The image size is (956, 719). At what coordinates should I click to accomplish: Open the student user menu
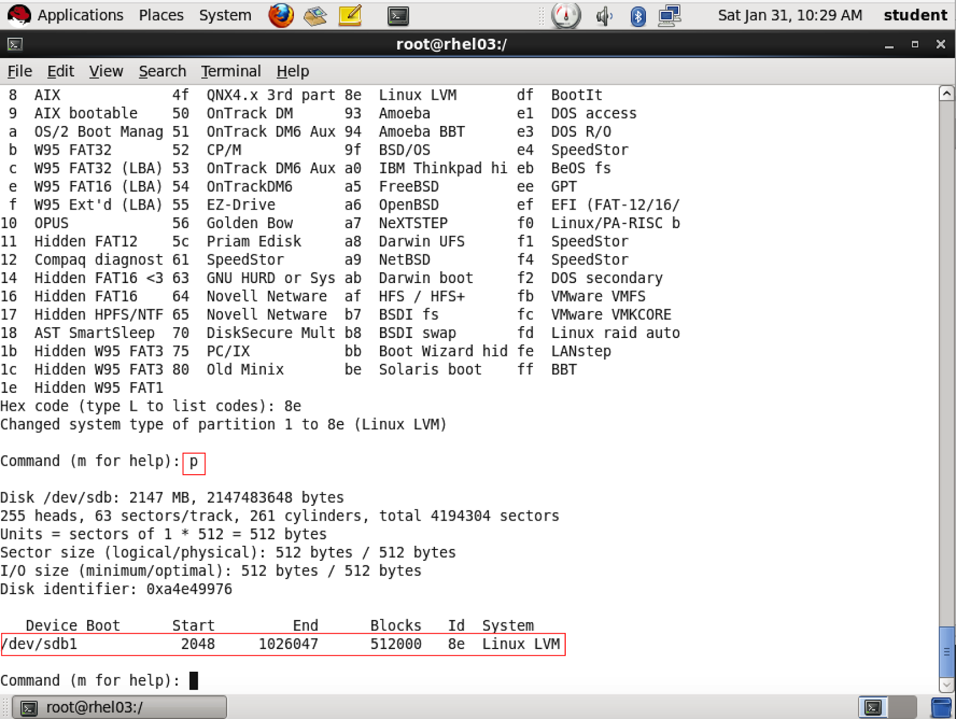(x=915, y=15)
